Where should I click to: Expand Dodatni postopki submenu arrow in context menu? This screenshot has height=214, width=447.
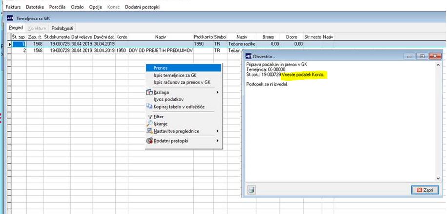(x=217, y=141)
